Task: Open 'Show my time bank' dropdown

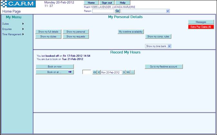Action: coord(158,46)
